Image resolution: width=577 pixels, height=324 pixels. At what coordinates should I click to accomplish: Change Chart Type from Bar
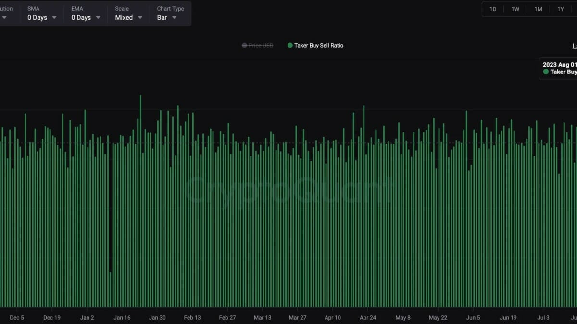[x=167, y=18]
